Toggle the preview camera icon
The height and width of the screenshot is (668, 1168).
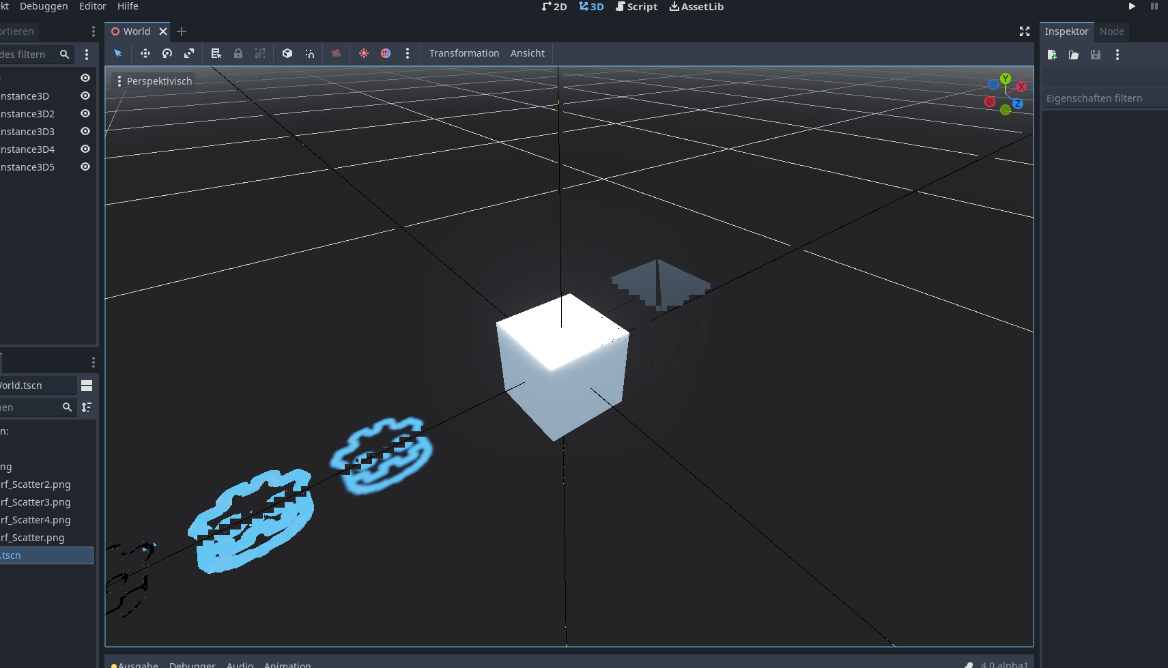(x=336, y=53)
